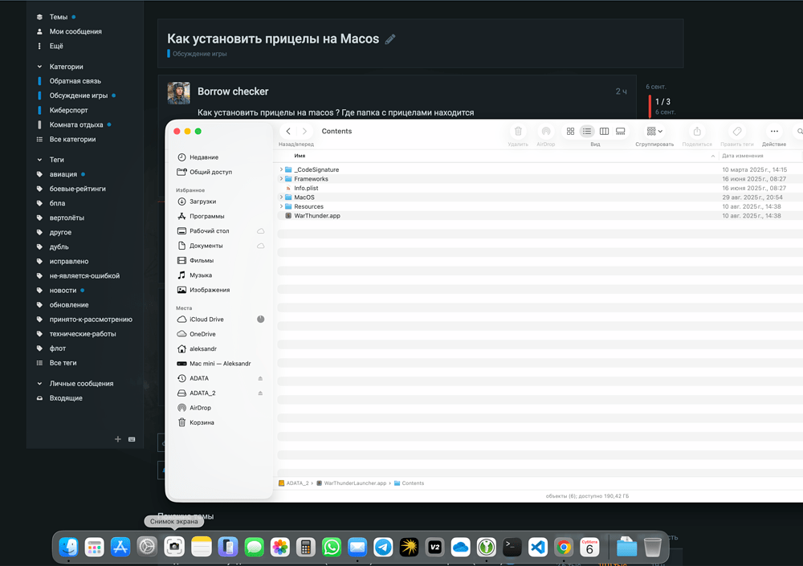Open the Borrow checker username link

(233, 92)
